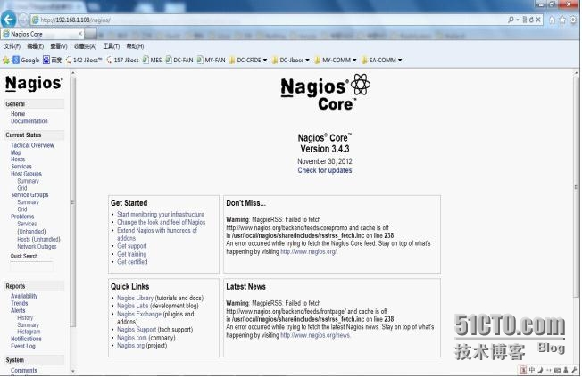
Task: Open the Home link in sidebar
Action: 18,114
